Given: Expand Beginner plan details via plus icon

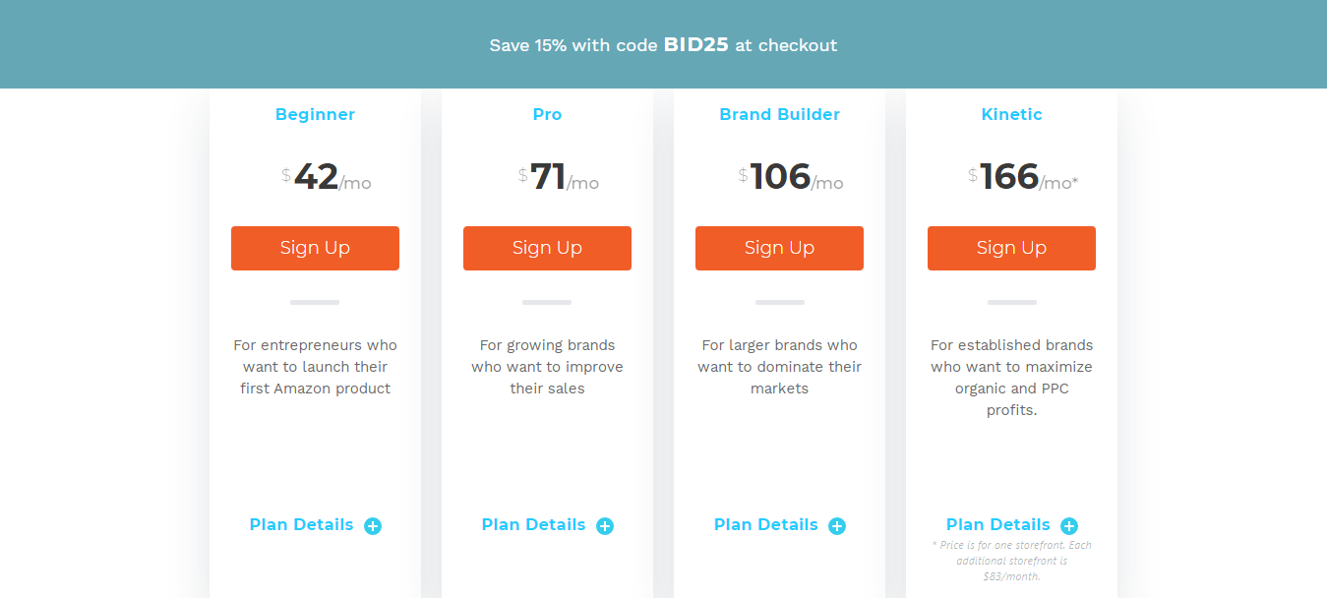Looking at the screenshot, I should [372, 525].
